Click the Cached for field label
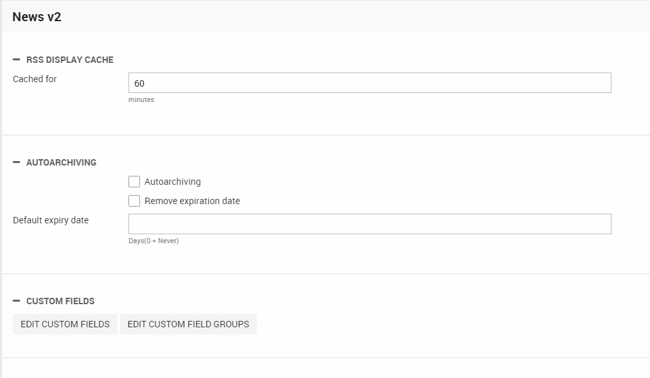650x378 pixels. tap(35, 79)
